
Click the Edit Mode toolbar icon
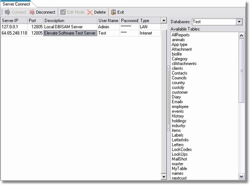coord(63,12)
